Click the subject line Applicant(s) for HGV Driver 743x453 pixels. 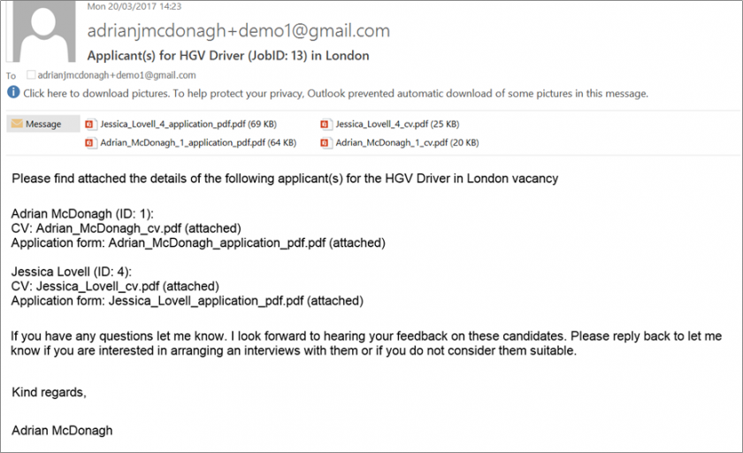228,56
